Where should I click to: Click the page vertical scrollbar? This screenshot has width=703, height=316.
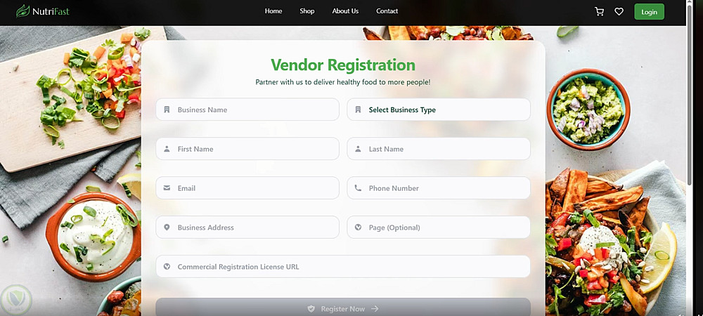point(690,94)
